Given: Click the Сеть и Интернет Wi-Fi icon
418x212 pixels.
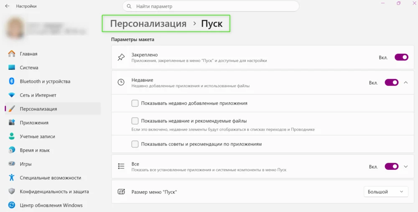Looking at the screenshot, I should click(x=12, y=95).
